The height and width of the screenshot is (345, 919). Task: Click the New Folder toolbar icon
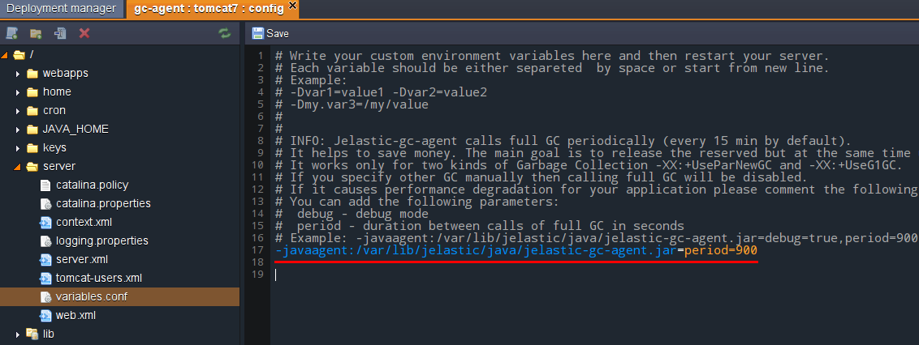tap(36, 33)
